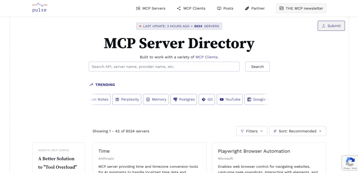Click the newsletter newspaper icon
The image size is (358, 173).
pyautogui.click(x=281, y=8)
